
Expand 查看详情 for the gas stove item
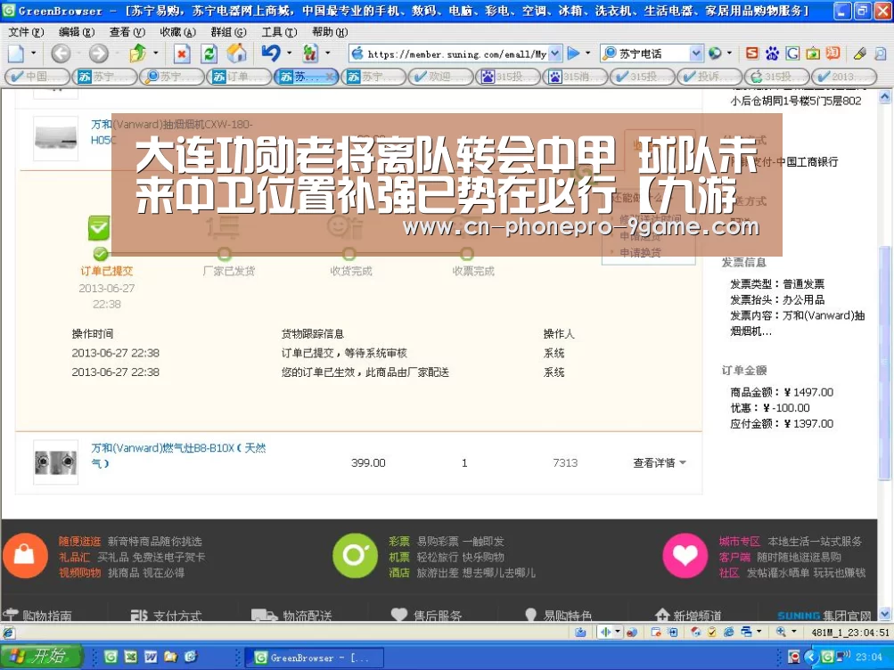[659, 462]
